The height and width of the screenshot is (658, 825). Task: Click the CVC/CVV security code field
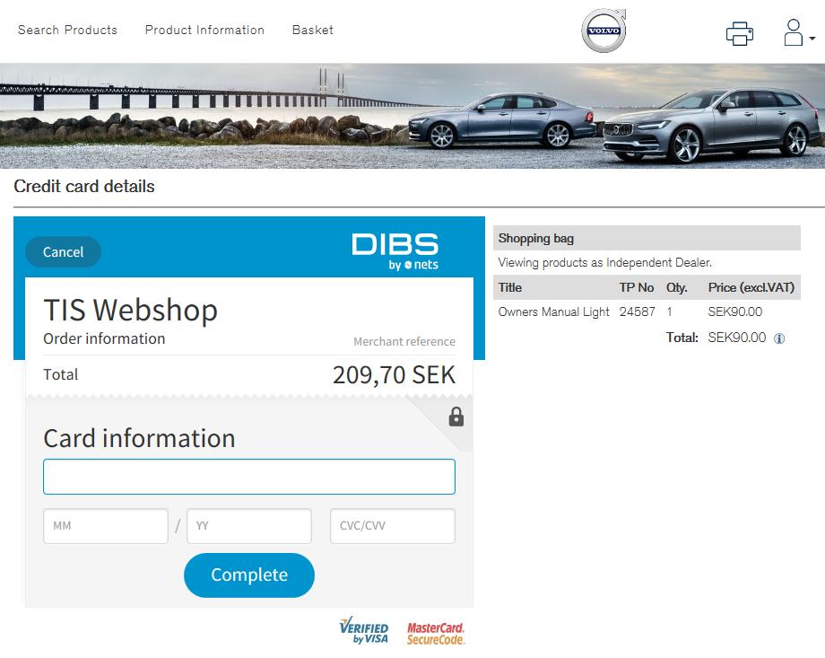click(393, 526)
